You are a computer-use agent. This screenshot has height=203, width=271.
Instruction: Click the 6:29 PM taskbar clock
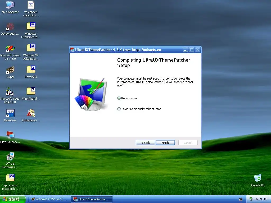[261, 199]
